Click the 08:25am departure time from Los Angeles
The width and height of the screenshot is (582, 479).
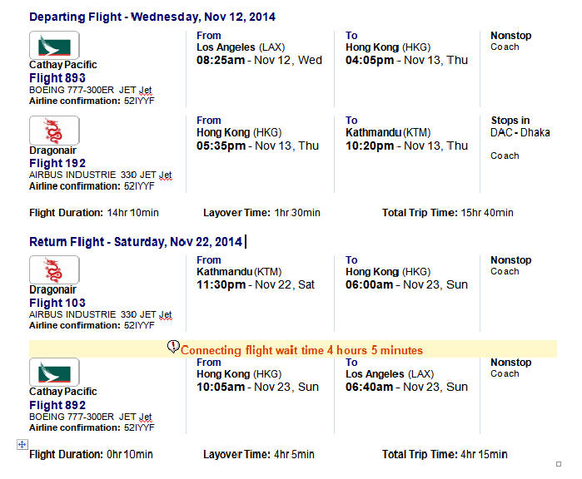[221, 60]
